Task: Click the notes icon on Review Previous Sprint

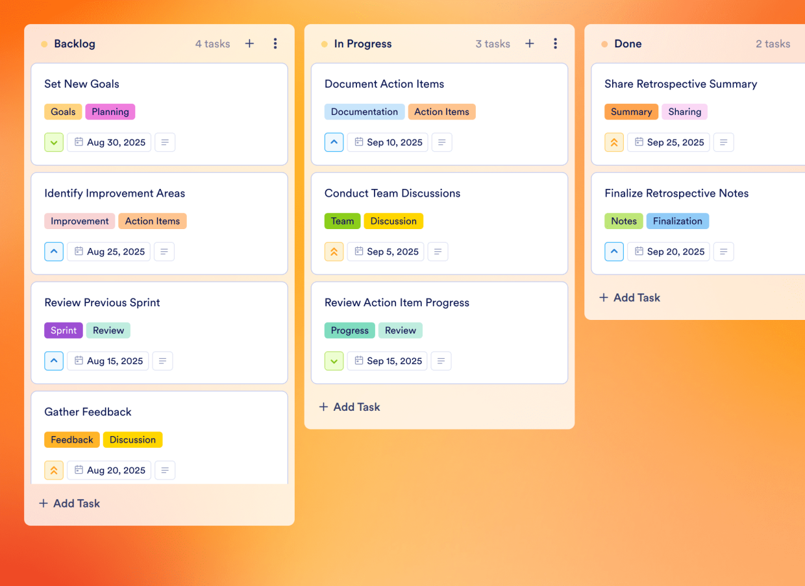Action: tap(162, 361)
